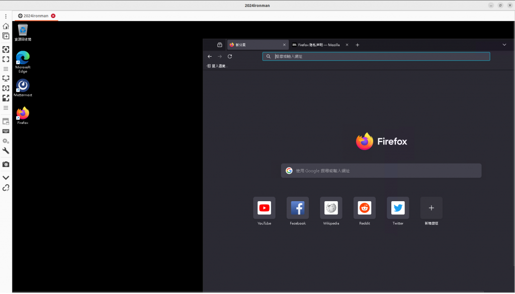This screenshot has height=294, width=515.
Task: Open the three-dot menu in the viewer sidebar
Action: [x=6, y=16]
